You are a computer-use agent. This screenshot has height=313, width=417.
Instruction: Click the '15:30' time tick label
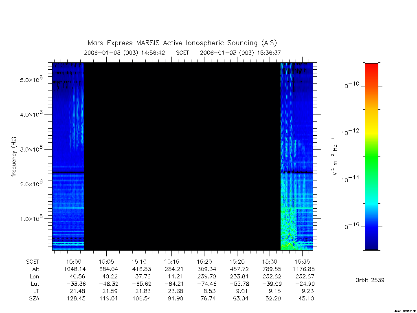(270, 262)
